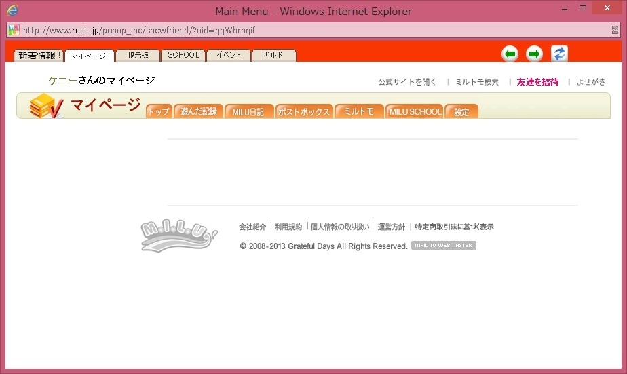627x374 pixels.
Task: Open the ポストボックス sub-tab
Action: [x=304, y=112]
